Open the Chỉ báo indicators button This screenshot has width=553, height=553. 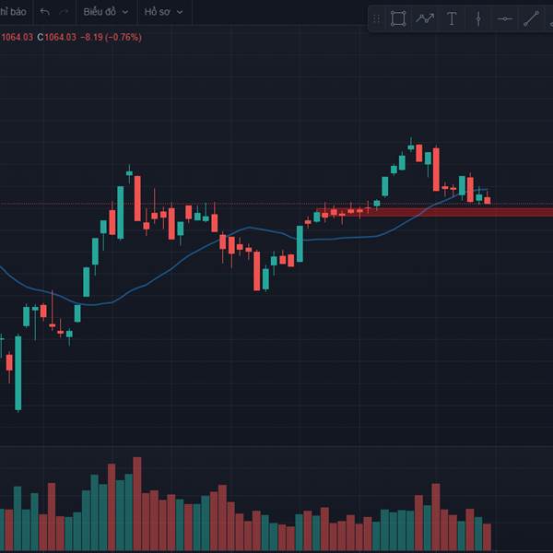pyautogui.click(x=13, y=12)
